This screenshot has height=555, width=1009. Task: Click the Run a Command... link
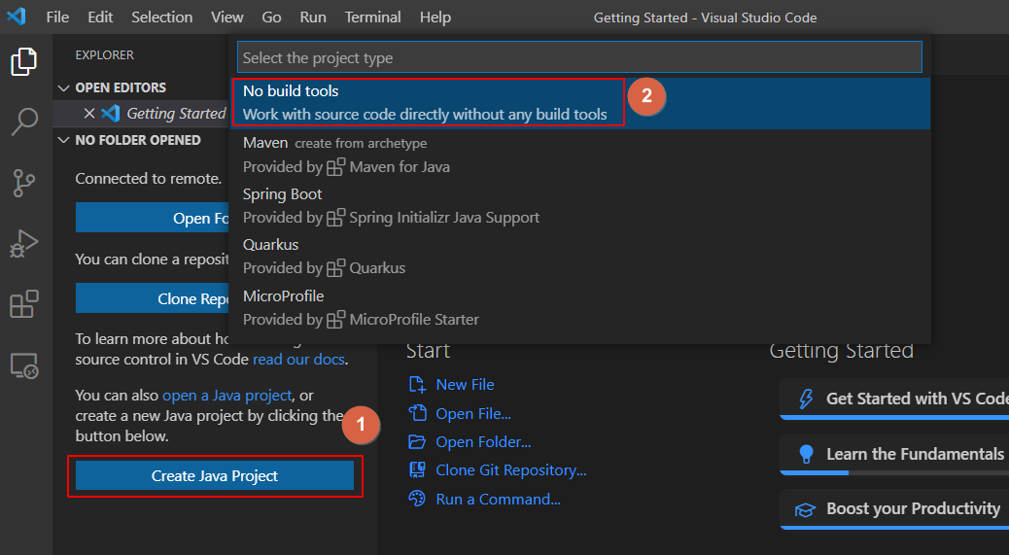[498, 499]
